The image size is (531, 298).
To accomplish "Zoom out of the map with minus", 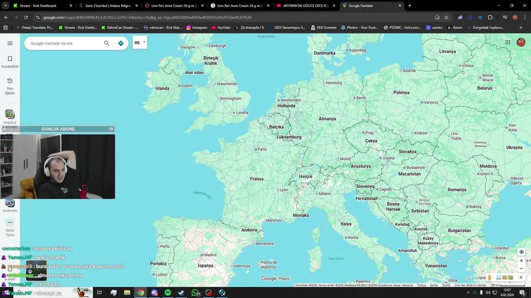I will coord(521,268).
